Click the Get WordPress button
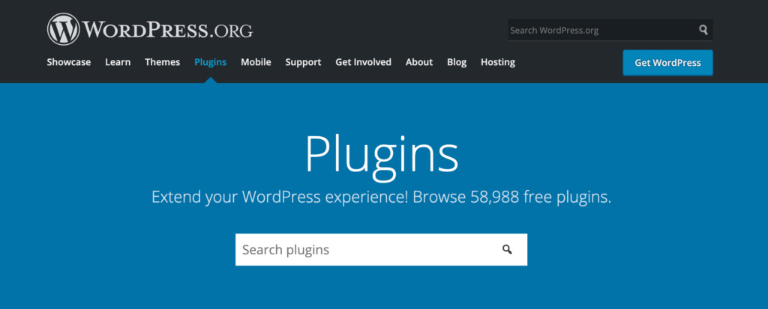This screenshot has width=768, height=309. tap(667, 63)
